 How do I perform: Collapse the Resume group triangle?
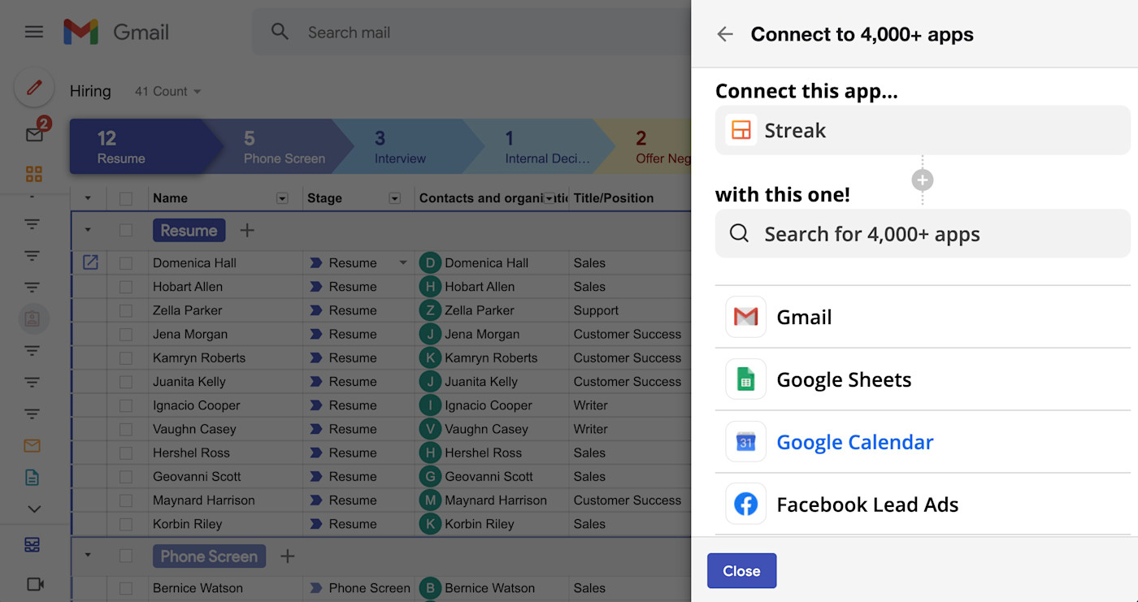pos(88,231)
